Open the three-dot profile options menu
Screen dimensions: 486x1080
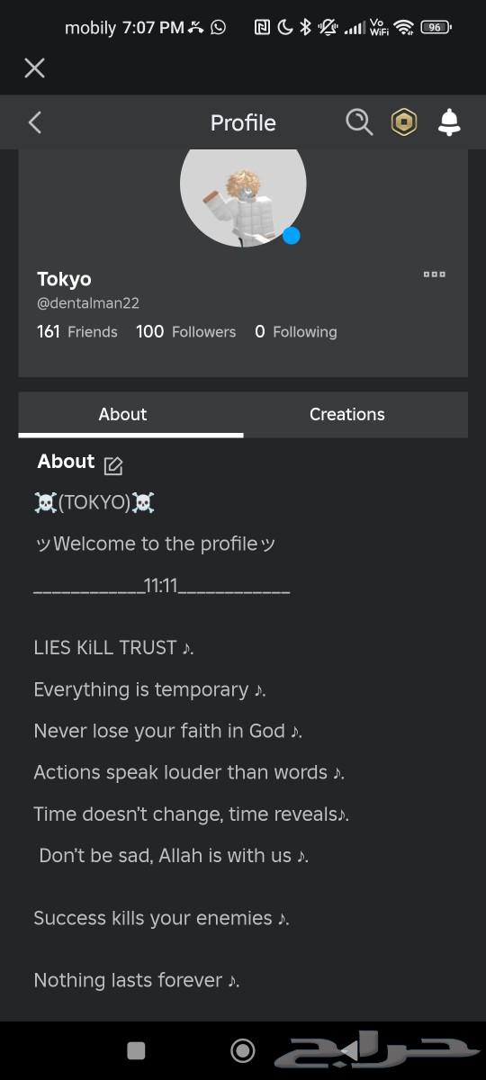pyautogui.click(x=434, y=274)
